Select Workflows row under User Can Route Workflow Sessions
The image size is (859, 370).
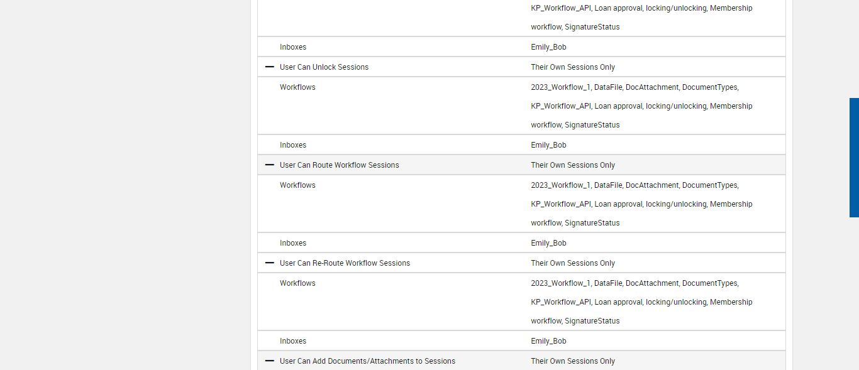[x=297, y=185]
